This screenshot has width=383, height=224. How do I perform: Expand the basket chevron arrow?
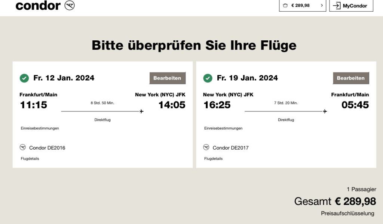tap(322, 5)
